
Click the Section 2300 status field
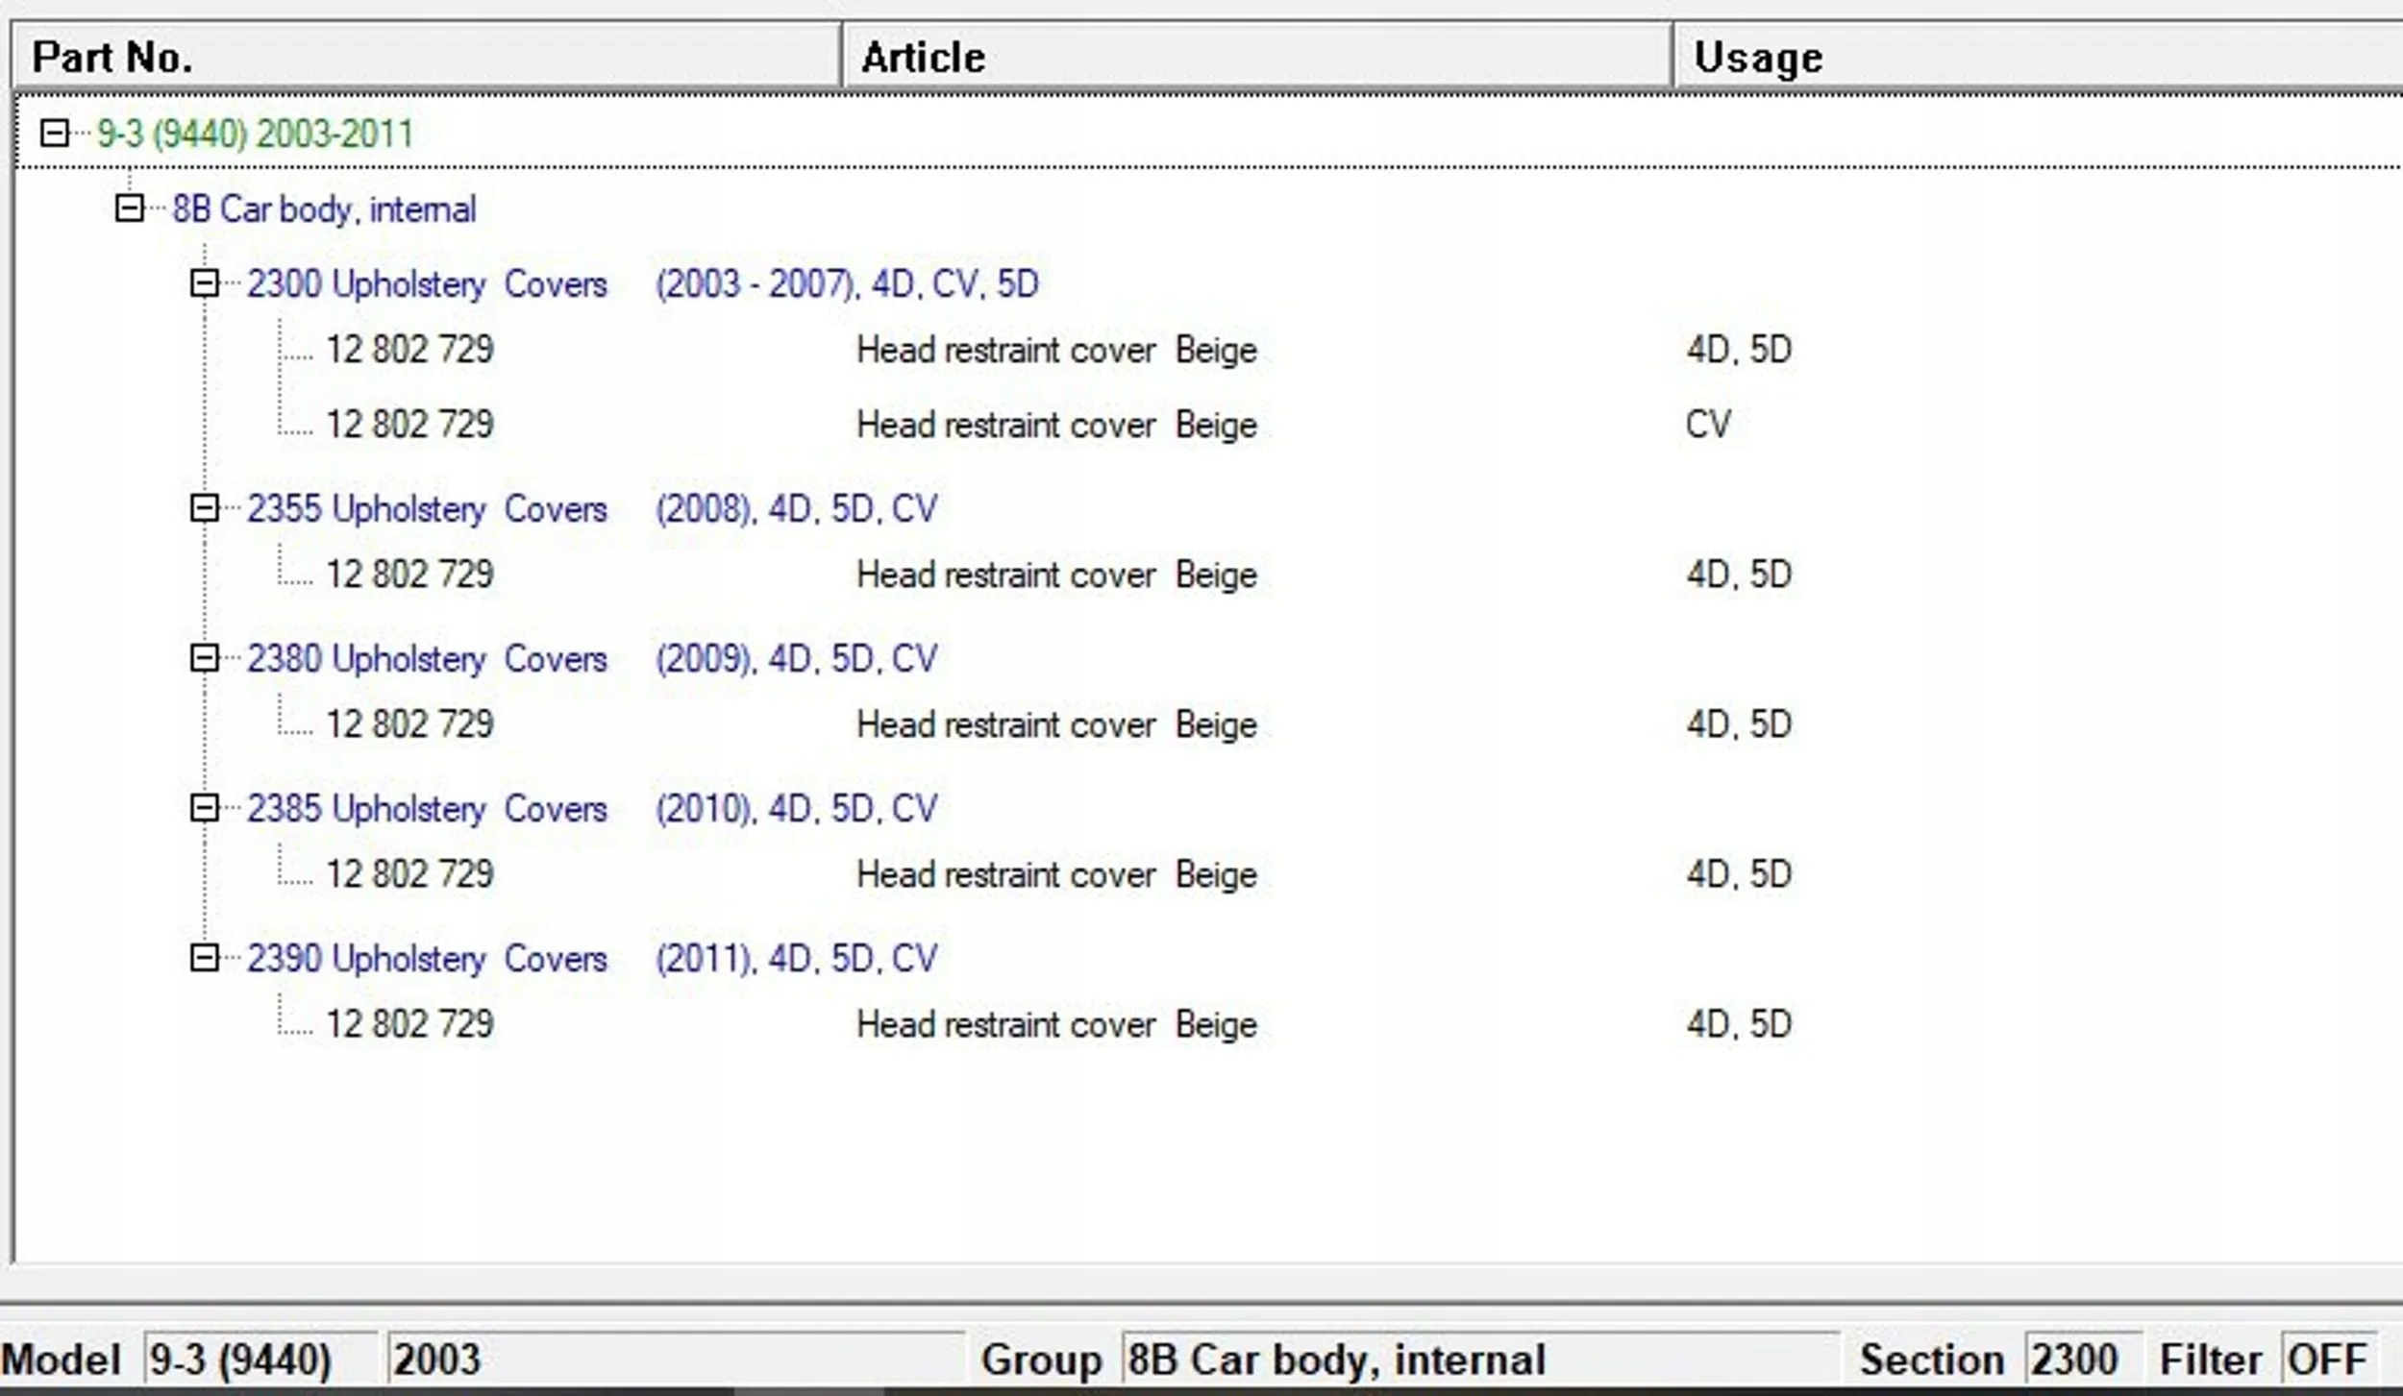tap(2081, 1359)
